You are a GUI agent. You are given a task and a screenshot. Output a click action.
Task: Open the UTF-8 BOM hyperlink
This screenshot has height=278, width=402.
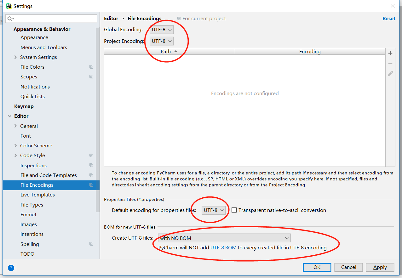coord(223,247)
